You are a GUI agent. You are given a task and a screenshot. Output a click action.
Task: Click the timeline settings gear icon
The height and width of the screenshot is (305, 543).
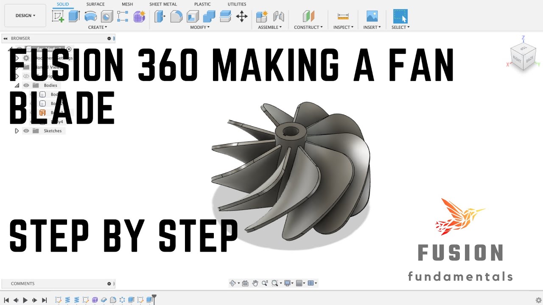(x=538, y=300)
